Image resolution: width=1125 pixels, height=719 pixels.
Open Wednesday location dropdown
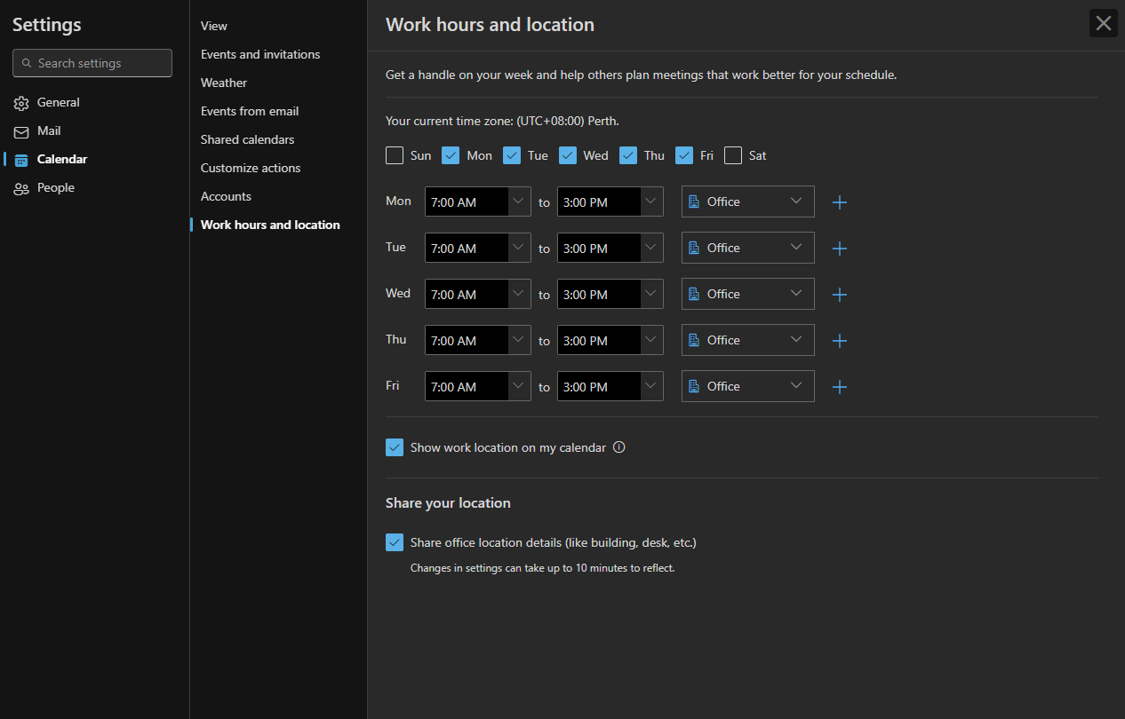748,294
